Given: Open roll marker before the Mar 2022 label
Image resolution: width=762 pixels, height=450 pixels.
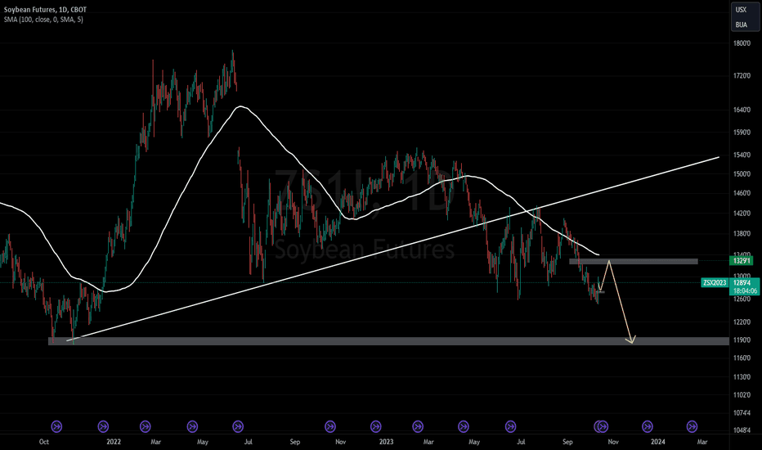Looking at the screenshot, I should click(x=145, y=426).
